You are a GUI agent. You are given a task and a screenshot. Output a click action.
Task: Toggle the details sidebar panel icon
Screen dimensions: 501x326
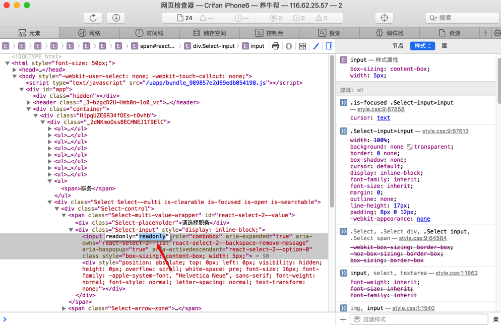(329, 46)
